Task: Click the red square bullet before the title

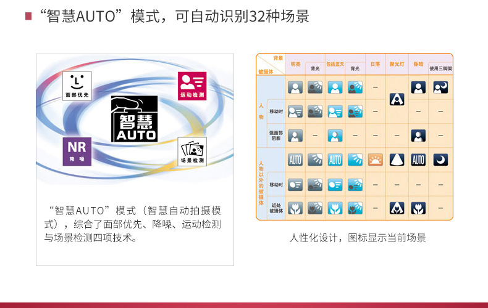Action: coord(28,17)
